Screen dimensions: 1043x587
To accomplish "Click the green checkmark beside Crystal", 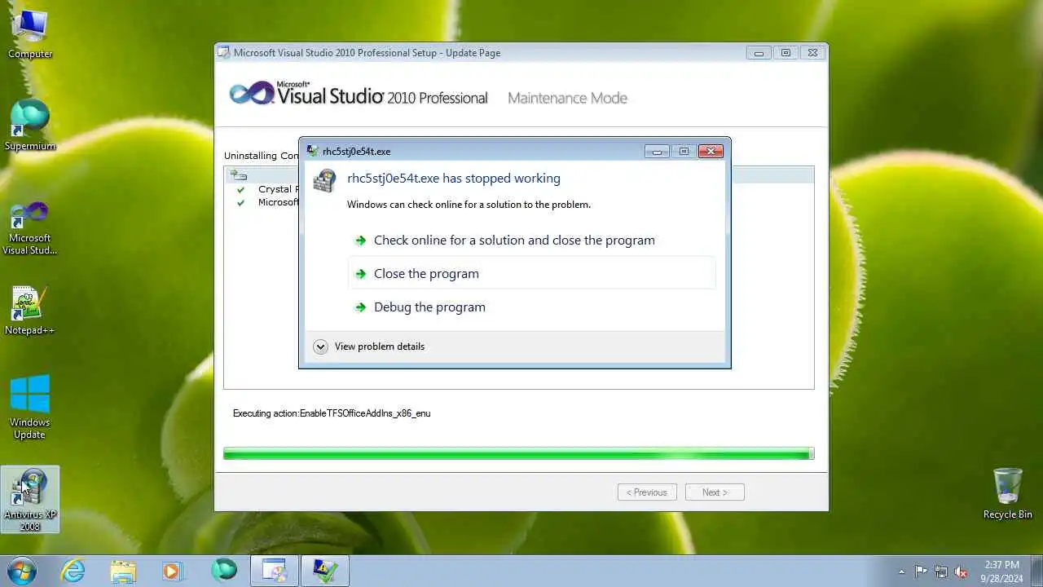I will pyautogui.click(x=240, y=189).
